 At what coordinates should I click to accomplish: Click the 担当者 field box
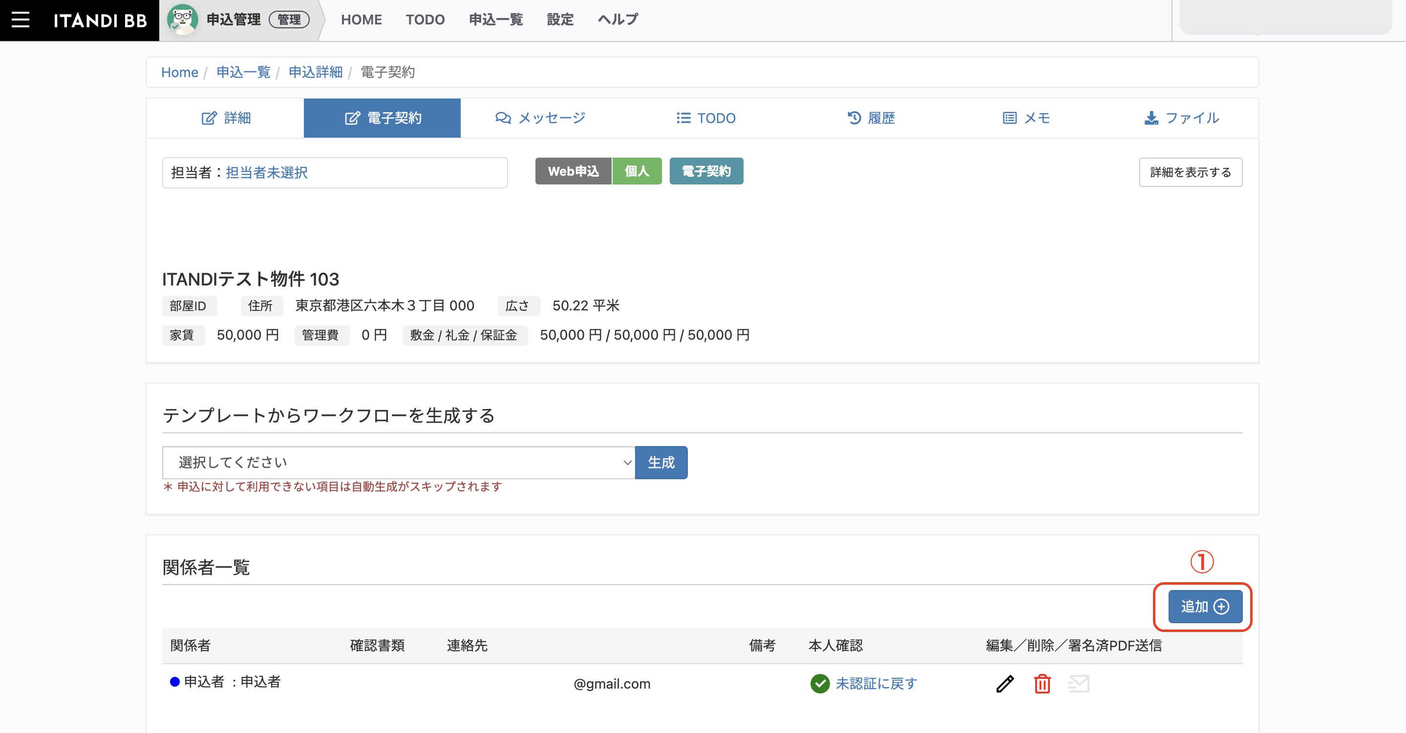pos(335,172)
